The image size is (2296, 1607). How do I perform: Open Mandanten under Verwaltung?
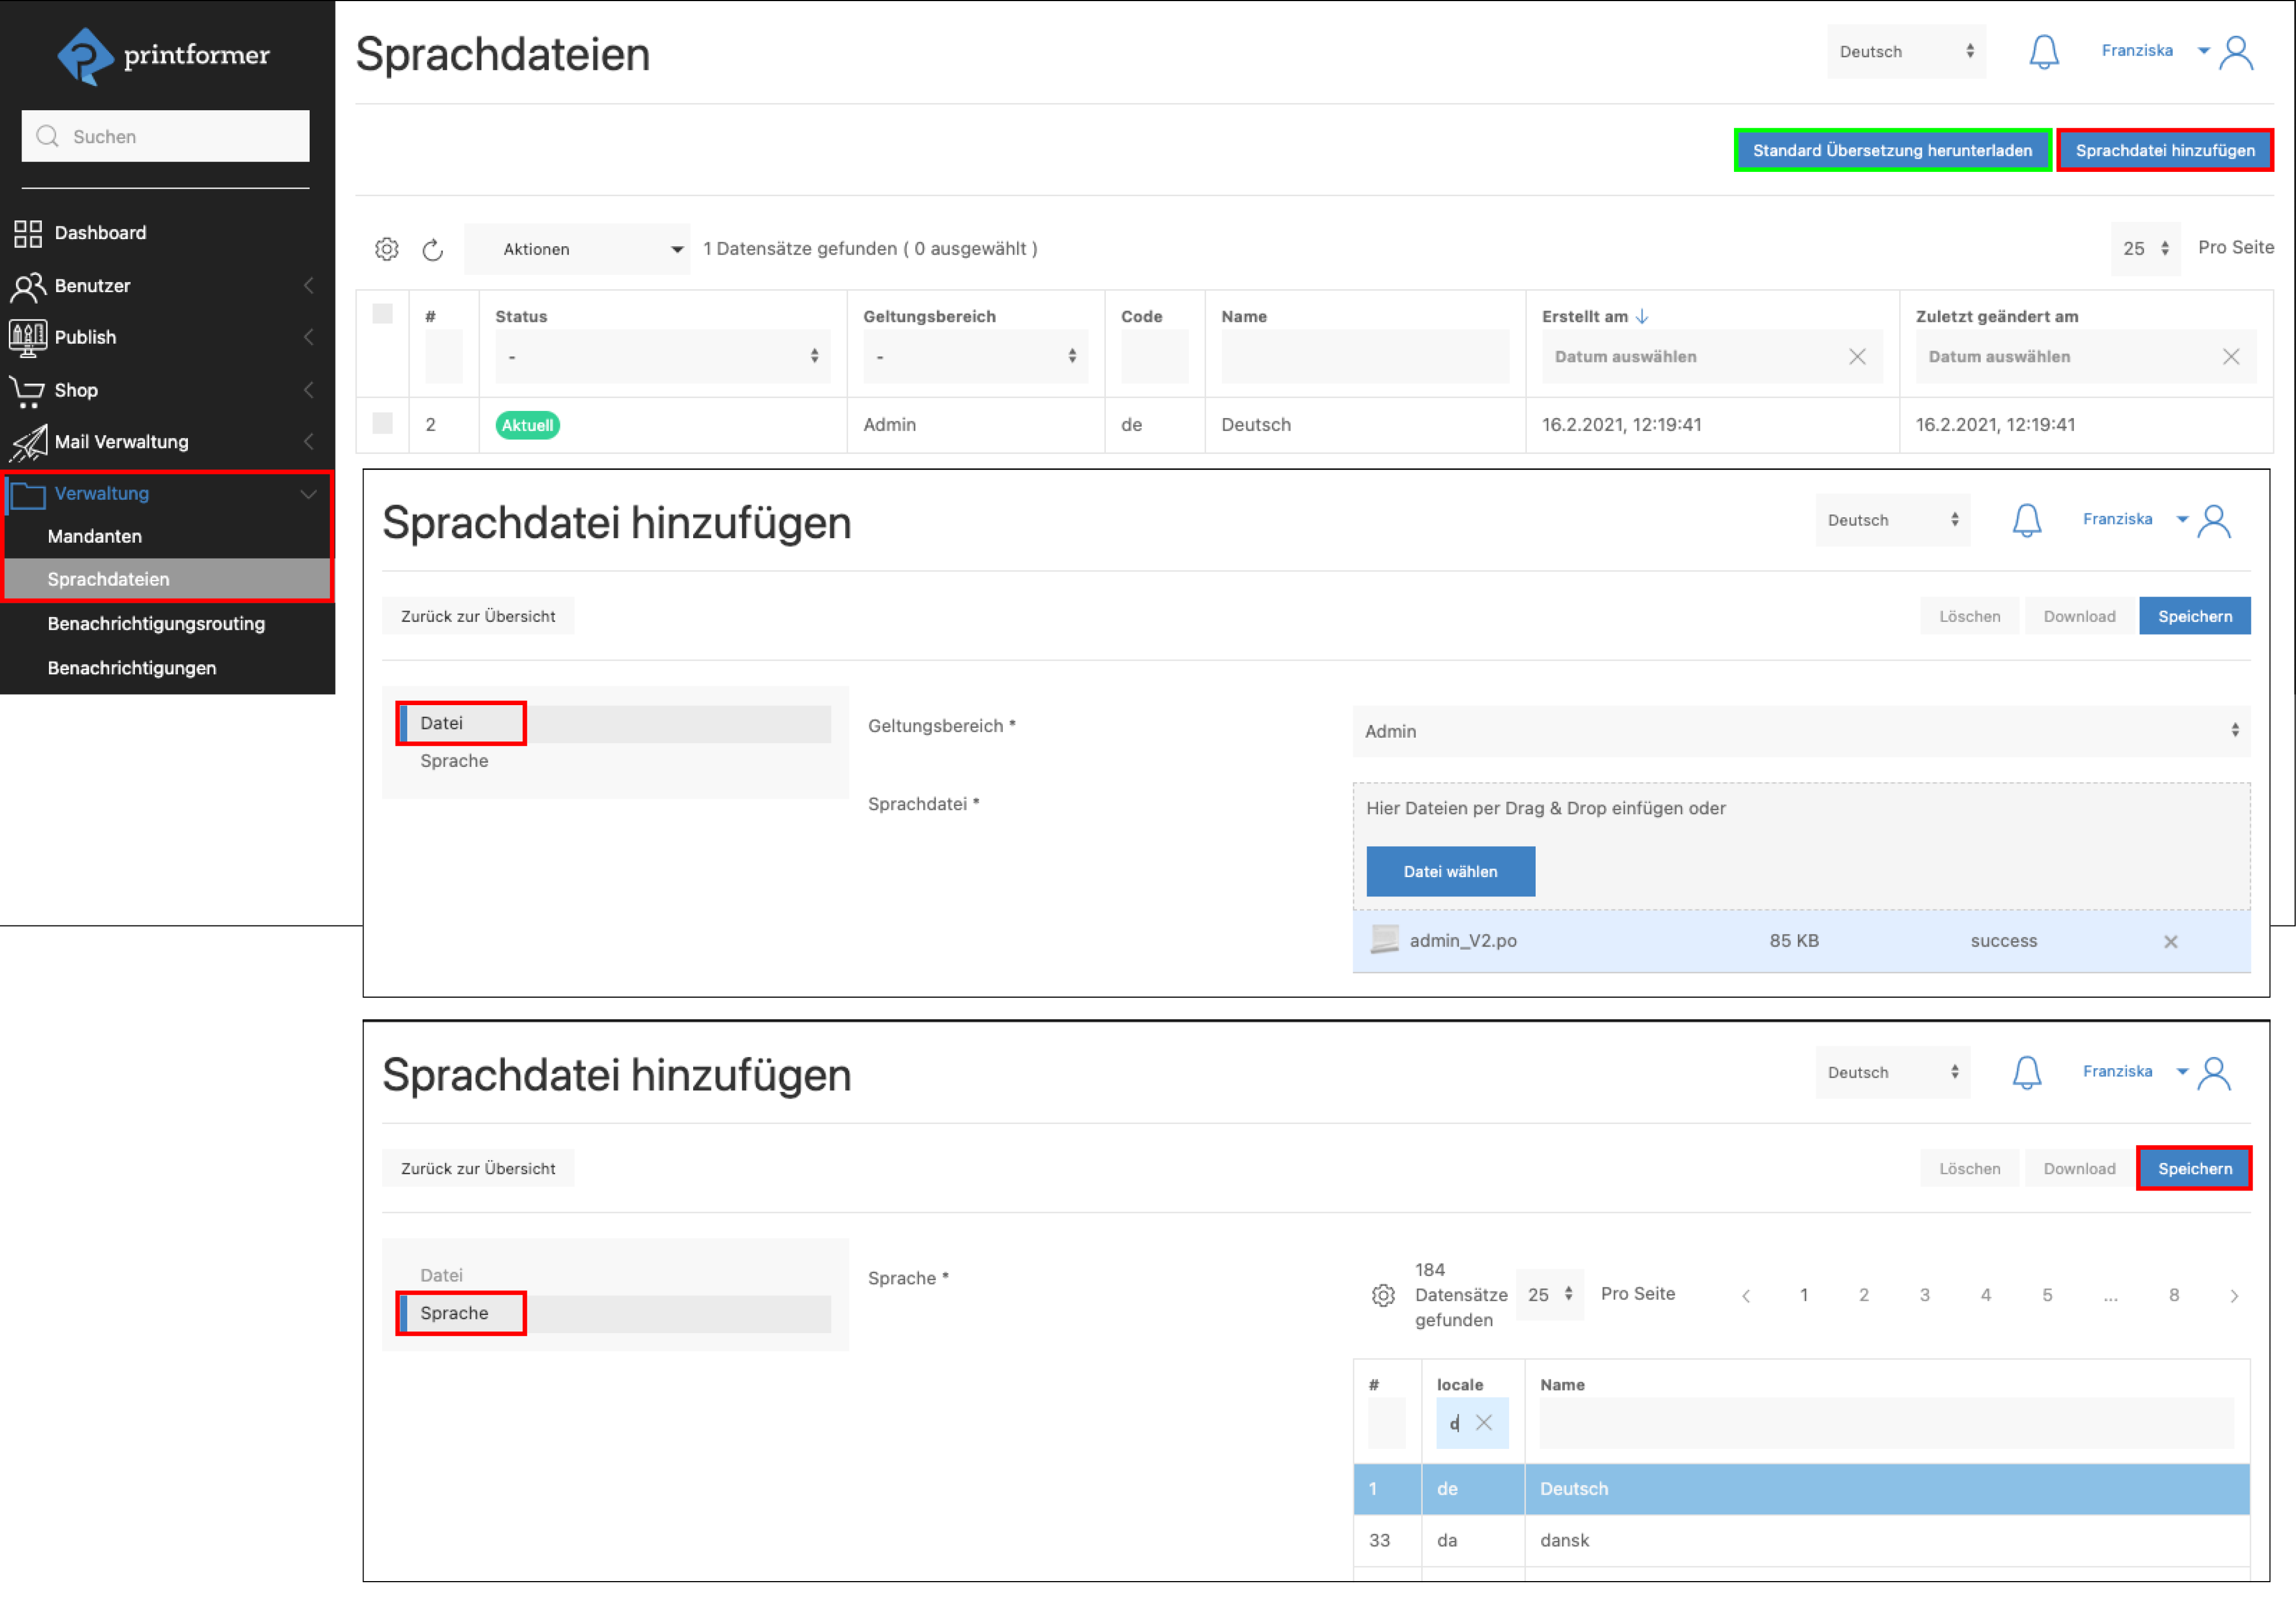click(x=95, y=536)
